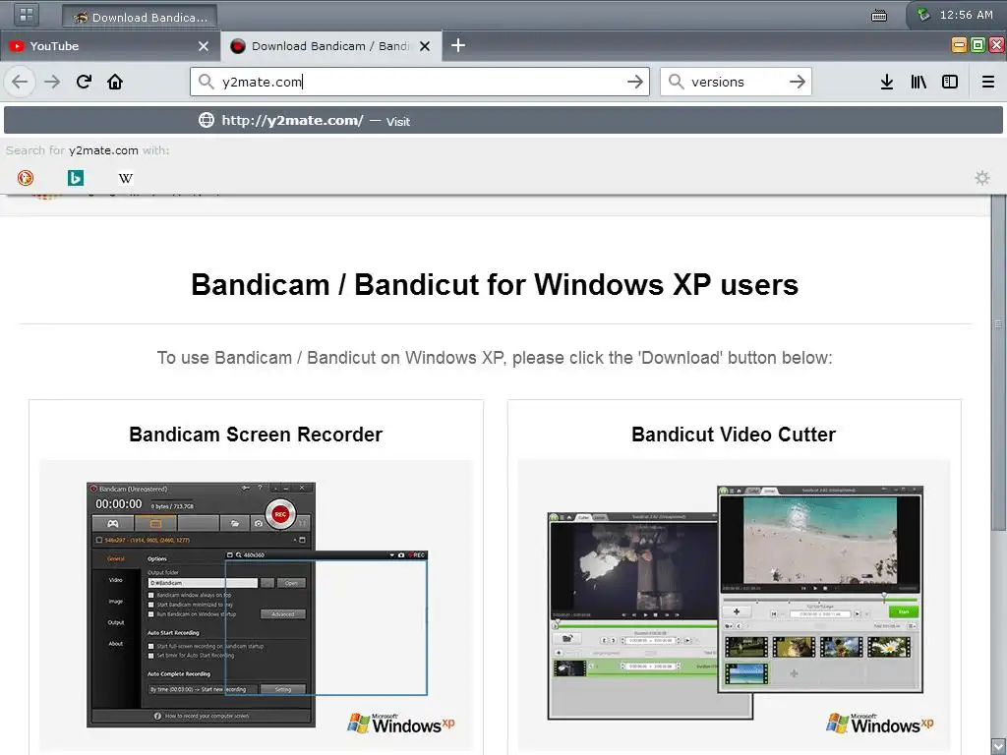The image size is (1007, 755).
Task: Open the browser hamburger menu
Action: [988, 82]
